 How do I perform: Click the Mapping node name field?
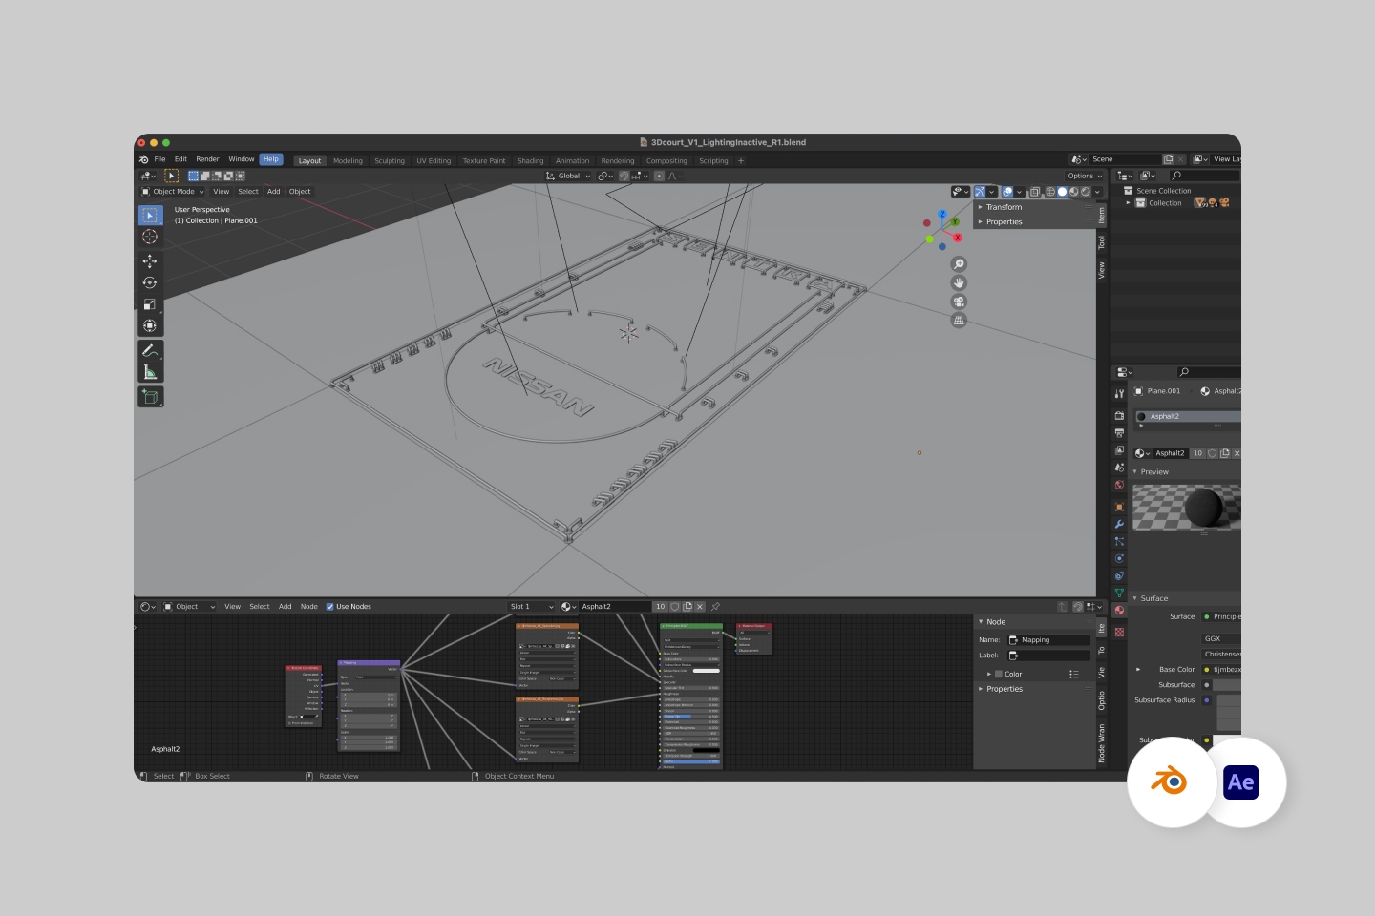1048,640
